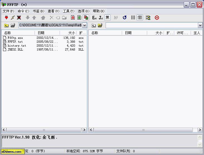This screenshot has height=155, width=204.
Task: Click log pane scroll-down arrow
Action: 200,144
